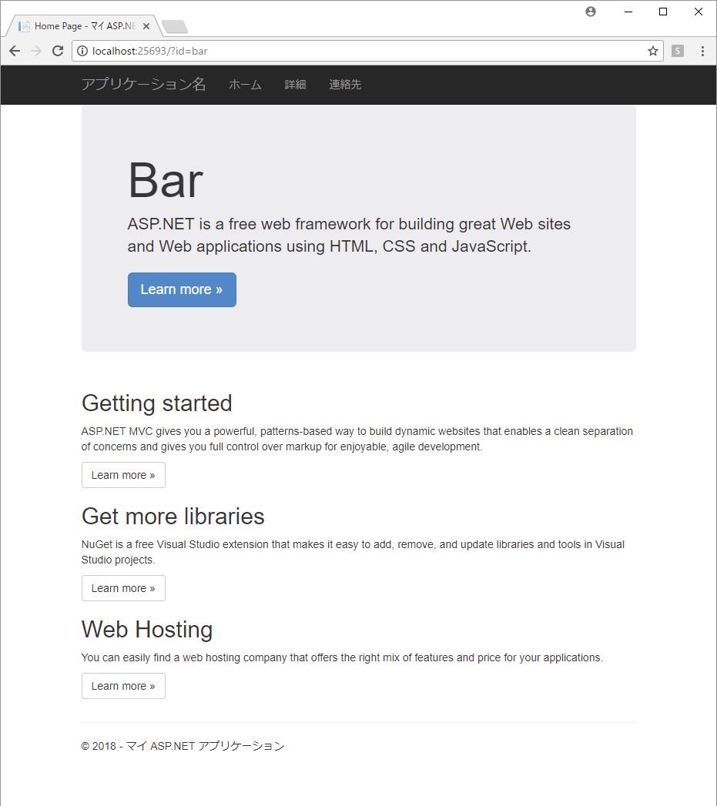Go back with the browser back arrow
The height and width of the screenshot is (806, 717).
(x=15, y=51)
